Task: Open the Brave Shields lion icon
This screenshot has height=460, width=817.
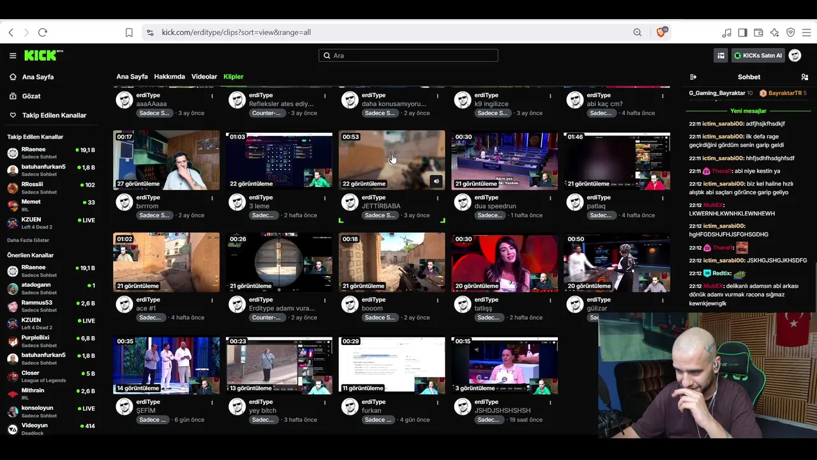Action: 661,32
